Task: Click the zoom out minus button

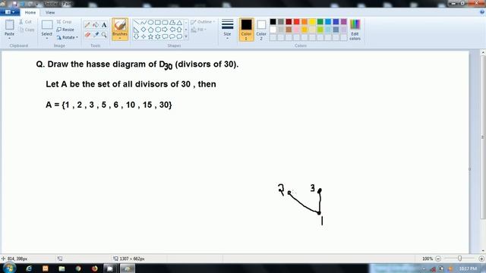Action: tap(438, 259)
